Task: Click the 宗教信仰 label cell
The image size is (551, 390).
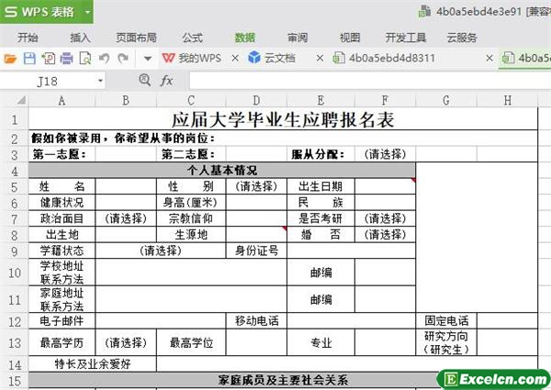Action: [x=191, y=218]
